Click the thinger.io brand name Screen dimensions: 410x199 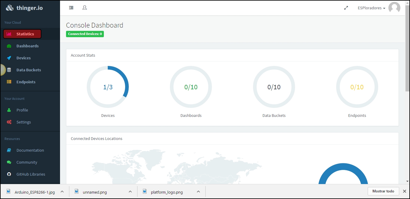pos(30,8)
